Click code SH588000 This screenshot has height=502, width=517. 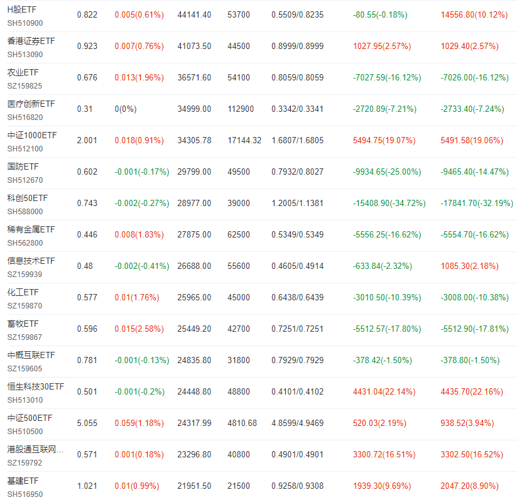click(x=25, y=212)
